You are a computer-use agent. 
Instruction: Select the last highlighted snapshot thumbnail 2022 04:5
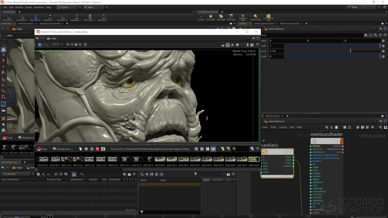point(254,159)
